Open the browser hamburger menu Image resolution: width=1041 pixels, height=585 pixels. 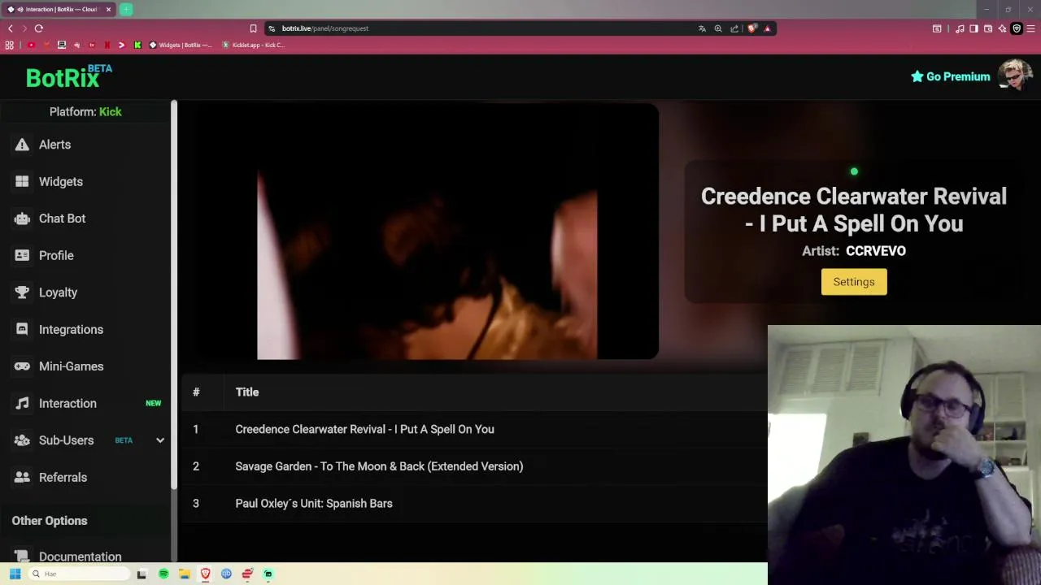coord(1031,28)
